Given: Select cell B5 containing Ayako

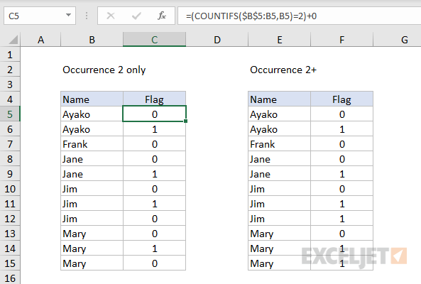Looking at the screenshot, I should coord(92,114).
